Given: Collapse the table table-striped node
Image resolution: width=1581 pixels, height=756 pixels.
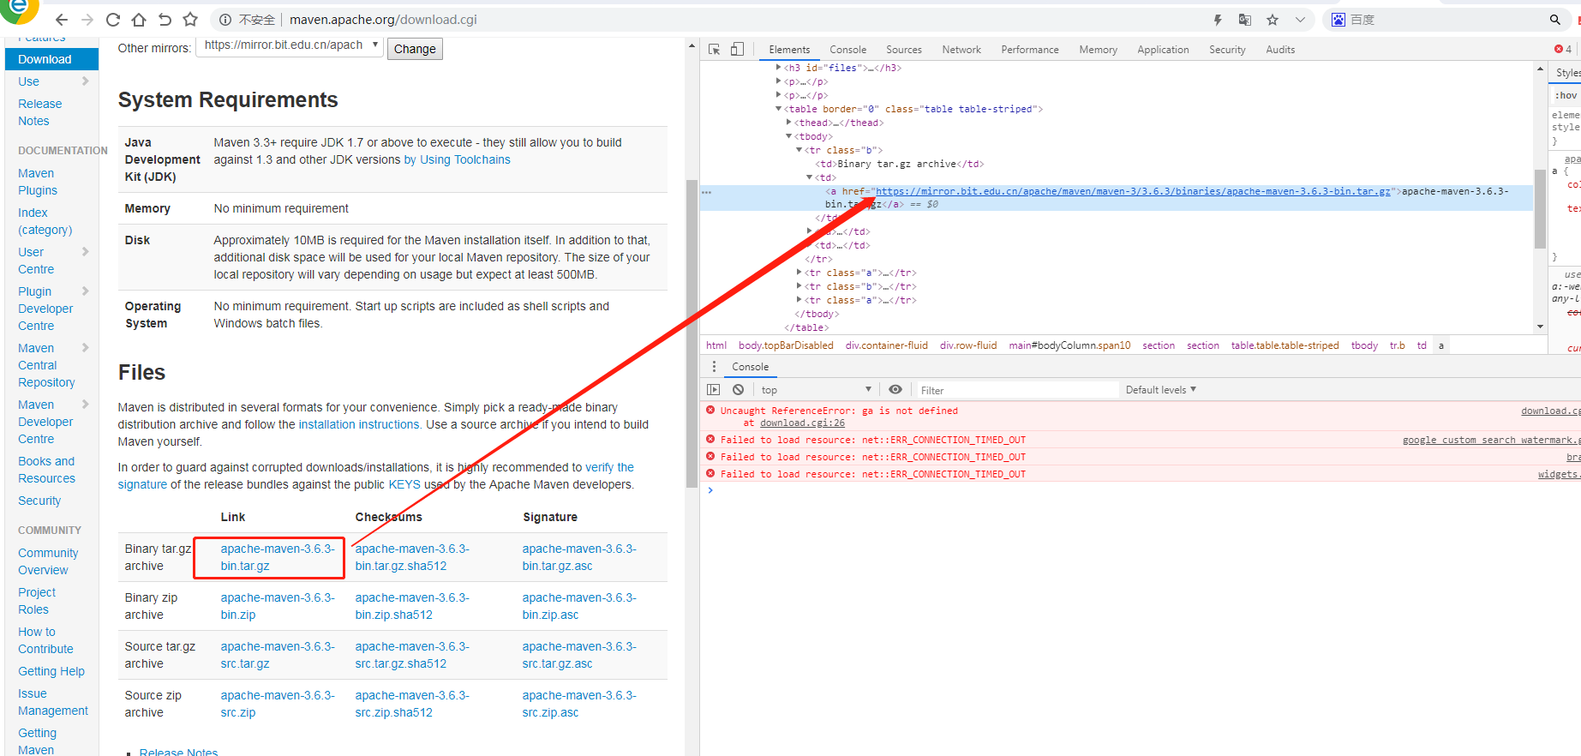Looking at the screenshot, I should pyautogui.click(x=779, y=109).
